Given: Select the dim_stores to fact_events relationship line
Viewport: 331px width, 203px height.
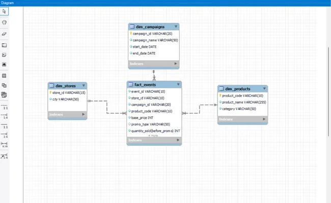Looking at the screenshot, I should pos(107,107).
